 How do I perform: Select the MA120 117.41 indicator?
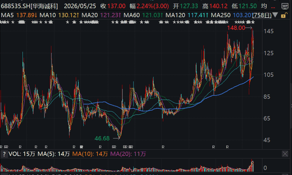click(187, 15)
